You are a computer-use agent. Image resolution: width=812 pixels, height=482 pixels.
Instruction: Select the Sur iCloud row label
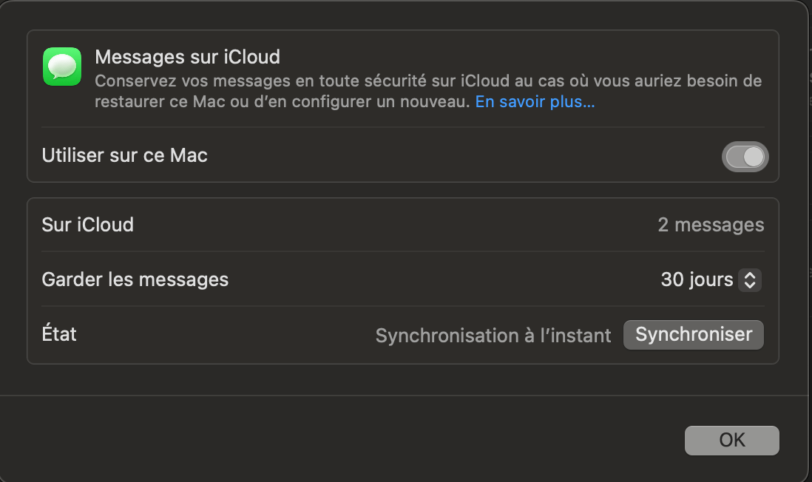(x=87, y=225)
